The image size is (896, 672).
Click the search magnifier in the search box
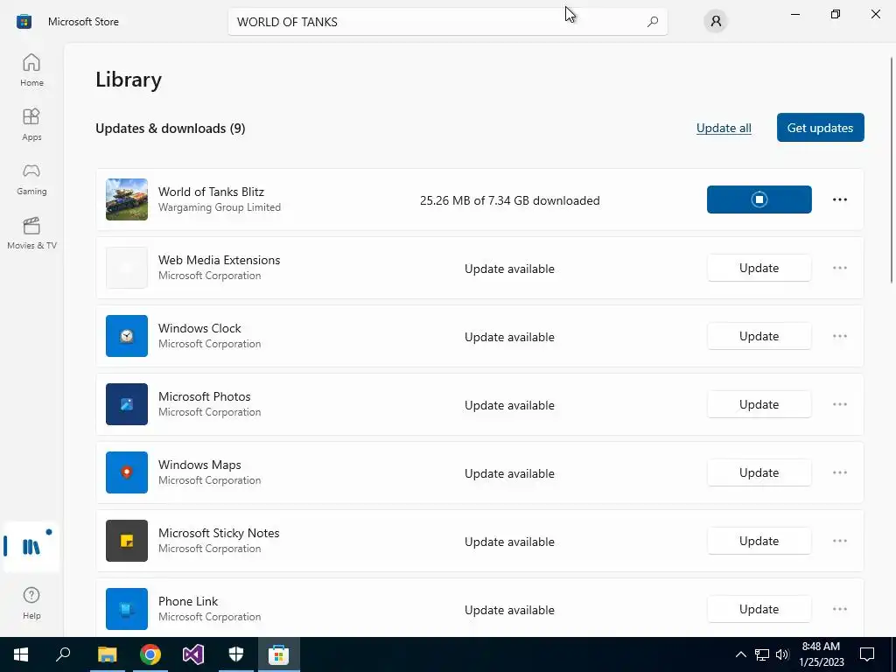coord(653,22)
